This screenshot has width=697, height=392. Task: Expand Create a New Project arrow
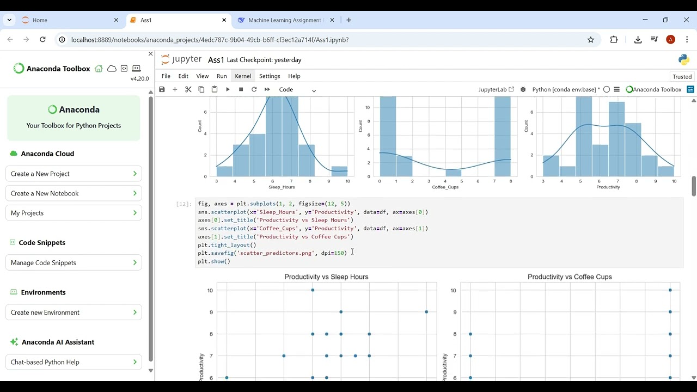point(135,174)
